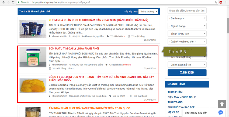The image size is (229, 117).
Task: Open the ABP adblock extension icon
Action: click(221, 2)
